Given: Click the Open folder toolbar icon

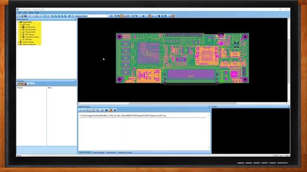Looking at the screenshot, I should (x=22, y=16).
